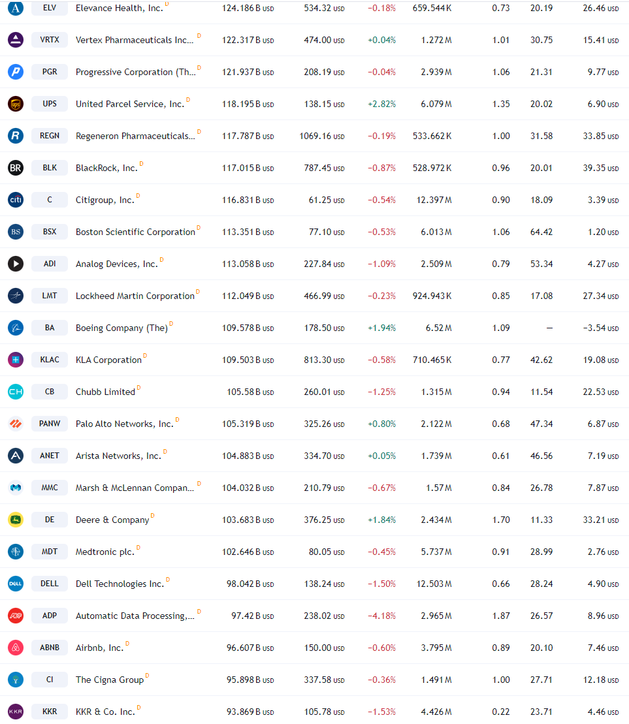Click the Boeing logo icon

pos(16,328)
